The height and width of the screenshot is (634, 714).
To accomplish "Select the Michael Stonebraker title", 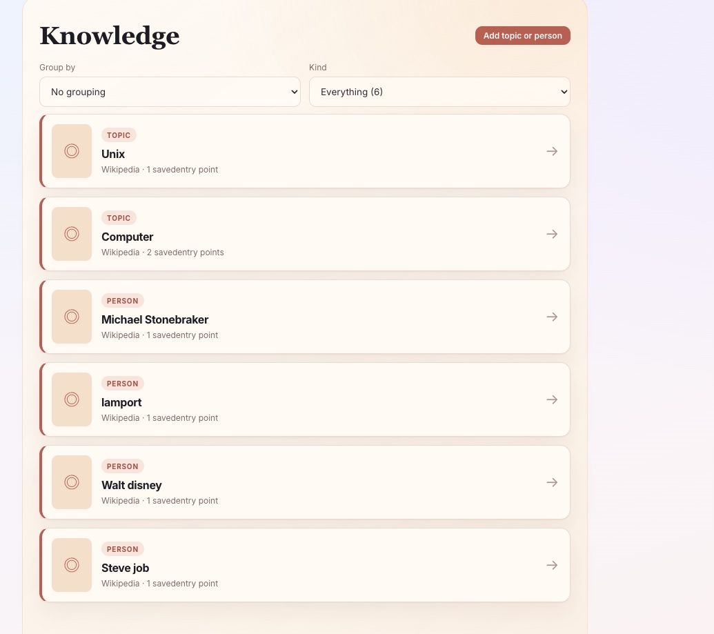I will [x=155, y=319].
